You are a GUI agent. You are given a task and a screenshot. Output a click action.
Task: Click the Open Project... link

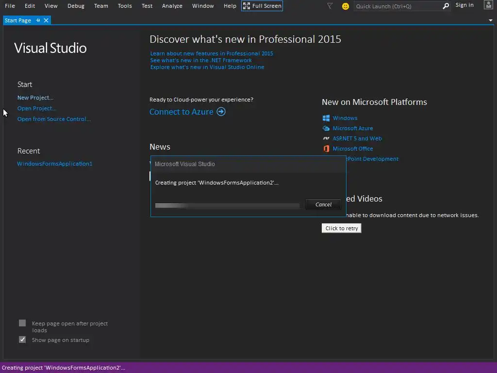click(36, 108)
